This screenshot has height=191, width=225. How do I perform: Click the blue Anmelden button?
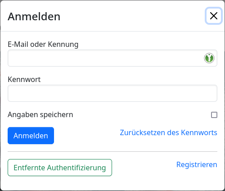click(31, 136)
